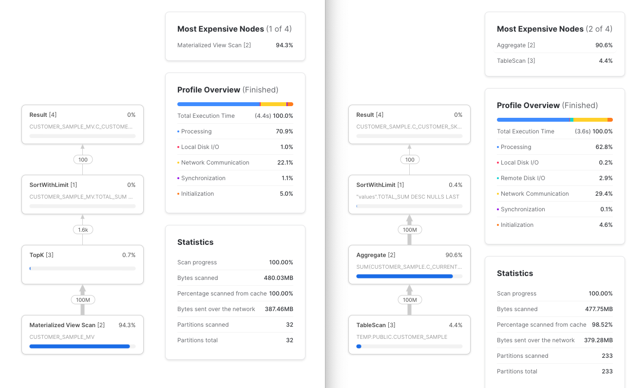The height and width of the screenshot is (388, 627).
Task: Click the left Profile Overview time bar
Action: point(235,104)
